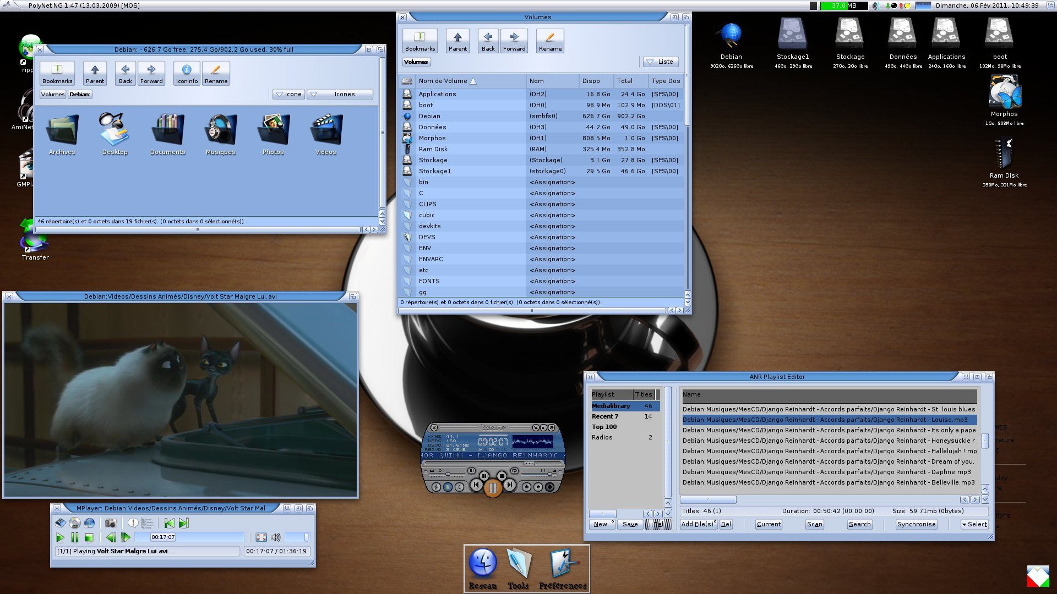Open the Stockage1 drive desktop icon
Image resolution: width=1057 pixels, height=594 pixels.
(793, 43)
